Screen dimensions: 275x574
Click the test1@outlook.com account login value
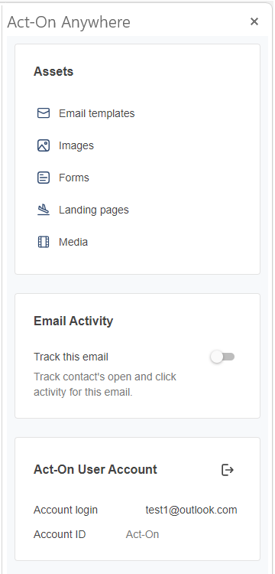[191, 510]
